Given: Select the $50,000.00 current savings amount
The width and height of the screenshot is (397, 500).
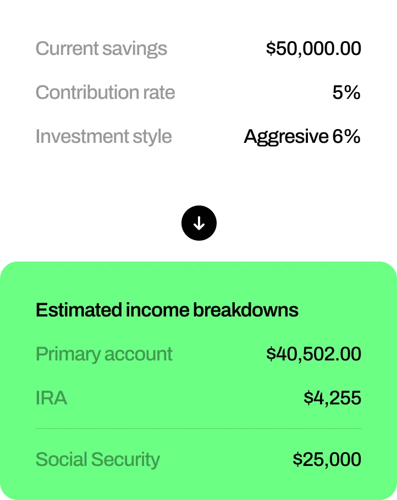Looking at the screenshot, I should (x=313, y=48).
